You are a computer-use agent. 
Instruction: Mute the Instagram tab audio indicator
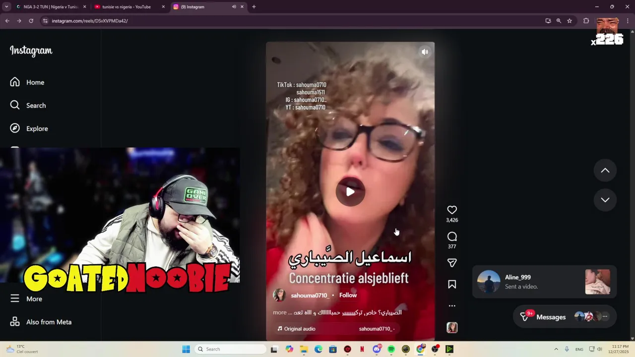pos(234,7)
